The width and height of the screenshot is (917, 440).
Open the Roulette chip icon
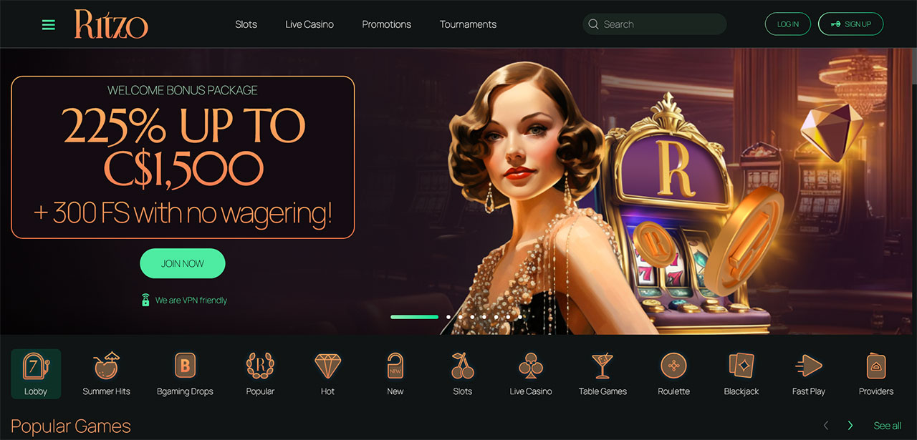point(673,366)
